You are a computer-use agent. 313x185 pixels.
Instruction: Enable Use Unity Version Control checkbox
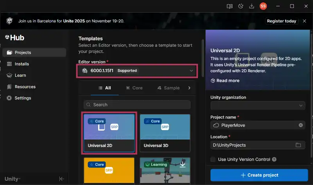213,160
